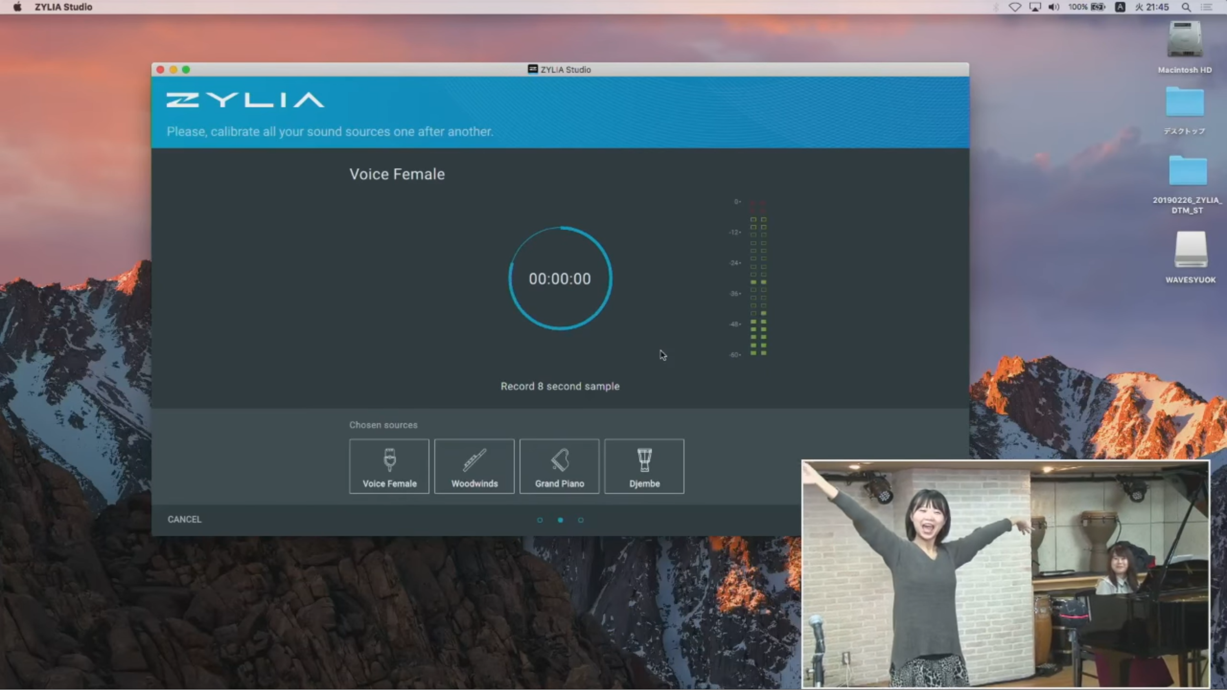Jump to the third step page dot
Viewport: 1227px width, 690px height.
click(581, 520)
